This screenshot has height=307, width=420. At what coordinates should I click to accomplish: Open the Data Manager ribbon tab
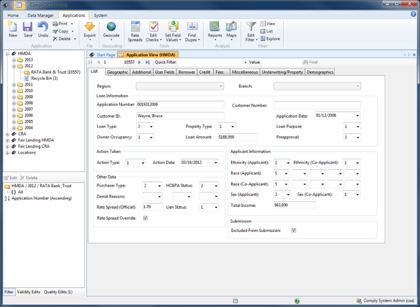click(x=40, y=16)
